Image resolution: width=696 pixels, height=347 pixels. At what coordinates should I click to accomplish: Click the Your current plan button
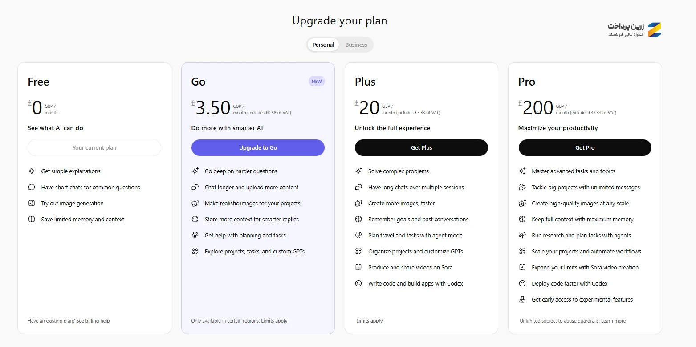click(x=94, y=147)
